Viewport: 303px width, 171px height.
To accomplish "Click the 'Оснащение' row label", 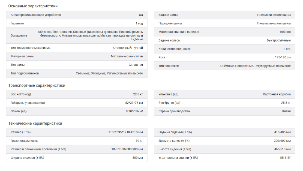I will point(19,35).
